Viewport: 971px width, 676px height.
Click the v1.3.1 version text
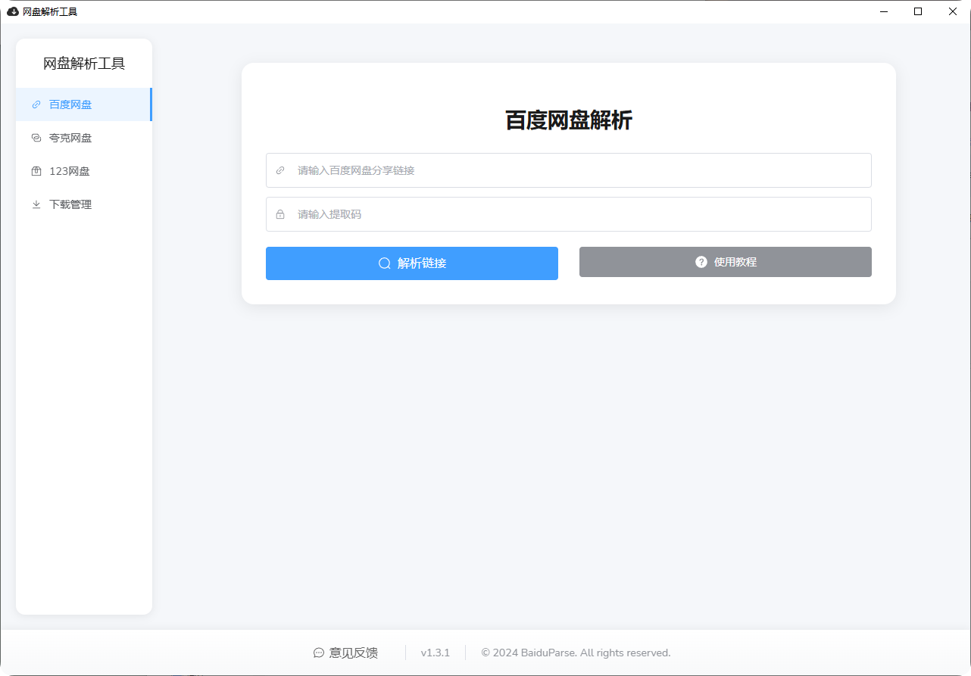click(x=436, y=653)
